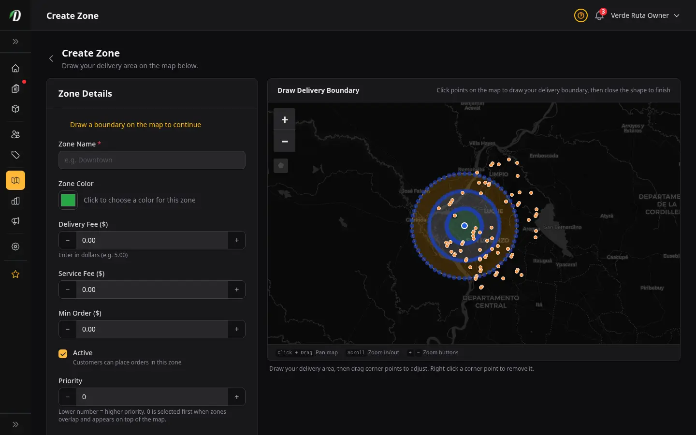This screenshot has height=435, width=696.
Task: Click the 'Draw Delivery Boundary' heading
Action: 319,90
